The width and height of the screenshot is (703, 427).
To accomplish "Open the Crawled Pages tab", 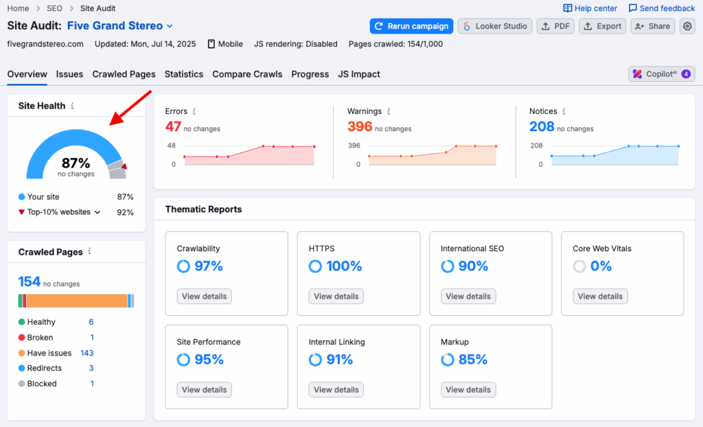I will [x=124, y=74].
